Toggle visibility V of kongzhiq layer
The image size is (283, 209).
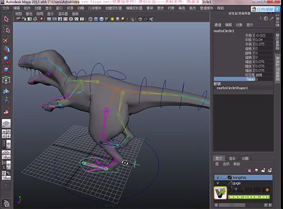pos(218,177)
